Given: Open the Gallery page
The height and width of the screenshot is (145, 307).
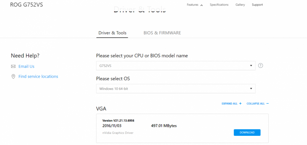Looking at the screenshot, I should (240, 5).
